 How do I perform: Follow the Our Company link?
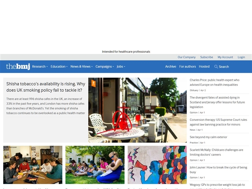[x=186, y=57]
